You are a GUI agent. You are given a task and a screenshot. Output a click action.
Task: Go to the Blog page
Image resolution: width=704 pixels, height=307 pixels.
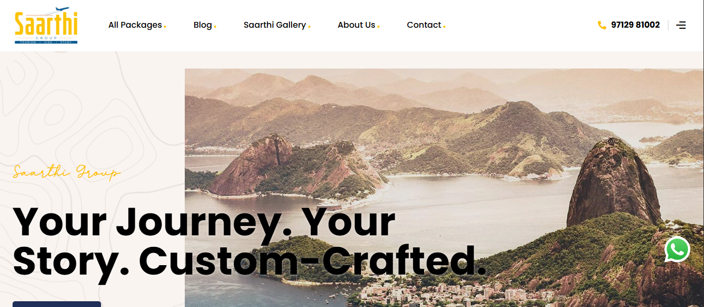coord(203,25)
